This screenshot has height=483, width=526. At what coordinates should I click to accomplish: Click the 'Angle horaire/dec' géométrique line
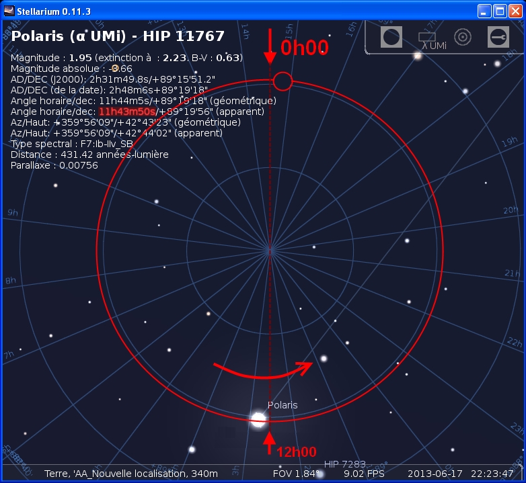pos(143,101)
